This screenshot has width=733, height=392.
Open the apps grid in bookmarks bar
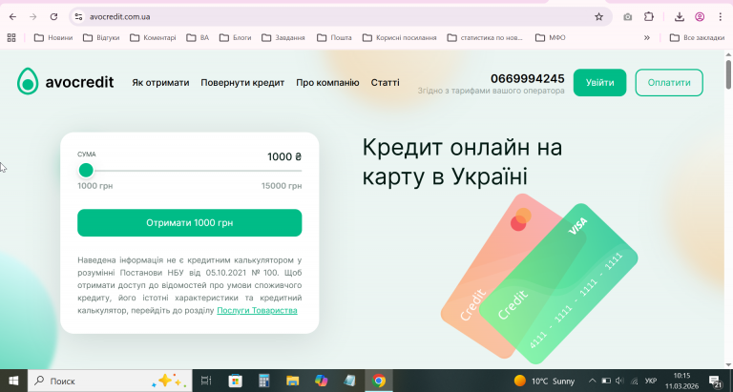[11, 38]
